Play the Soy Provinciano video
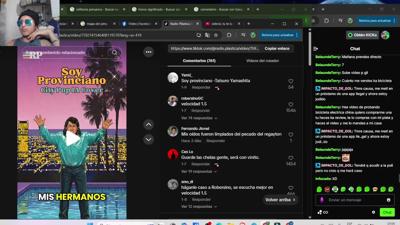 click(72, 138)
